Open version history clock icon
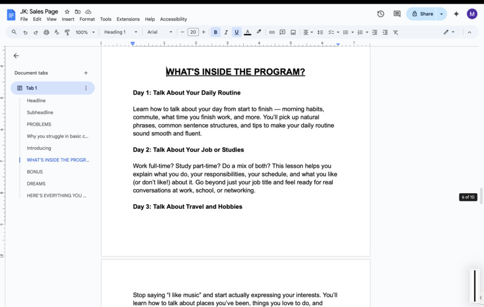This screenshot has width=484, height=307. coord(381,14)
